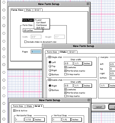115x123 pixels.
Task: Click the window shade icon on top dialog
Action: [88, 4]
